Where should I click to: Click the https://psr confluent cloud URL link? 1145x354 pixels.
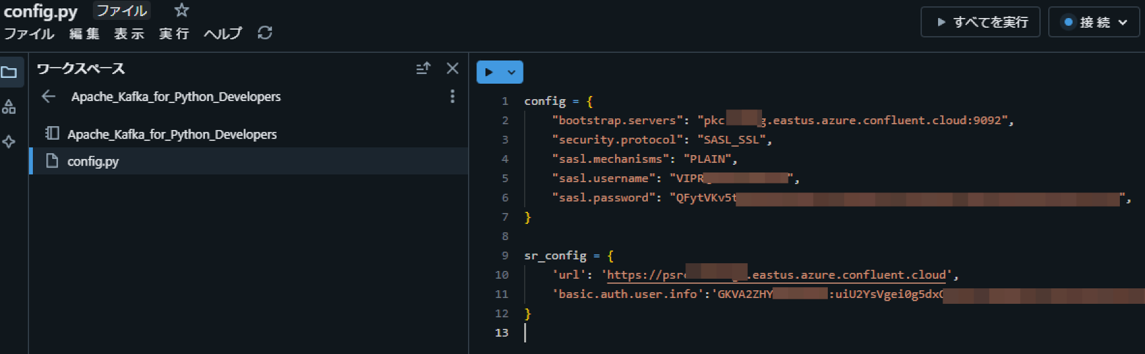point(776,275)
